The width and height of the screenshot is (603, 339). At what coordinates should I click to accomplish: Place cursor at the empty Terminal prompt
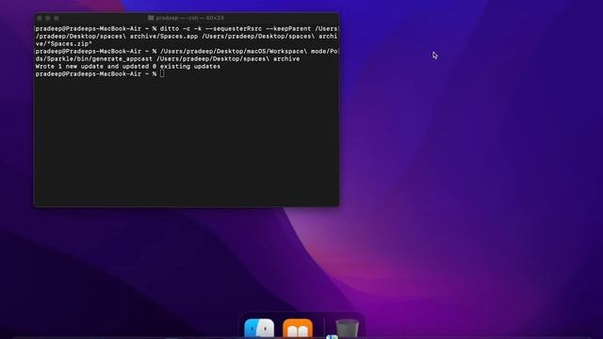click(162, 73)
